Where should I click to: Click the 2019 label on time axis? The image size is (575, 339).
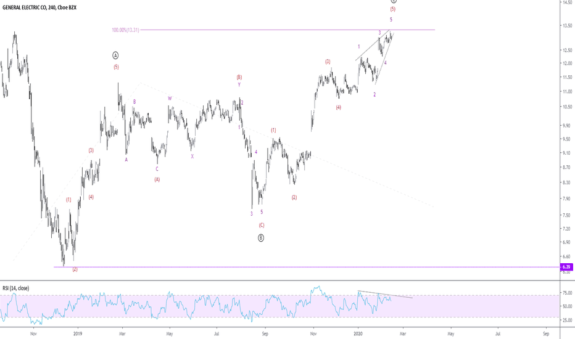[78, 333]
